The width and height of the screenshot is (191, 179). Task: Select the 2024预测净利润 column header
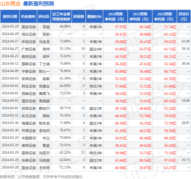(115, 17)
